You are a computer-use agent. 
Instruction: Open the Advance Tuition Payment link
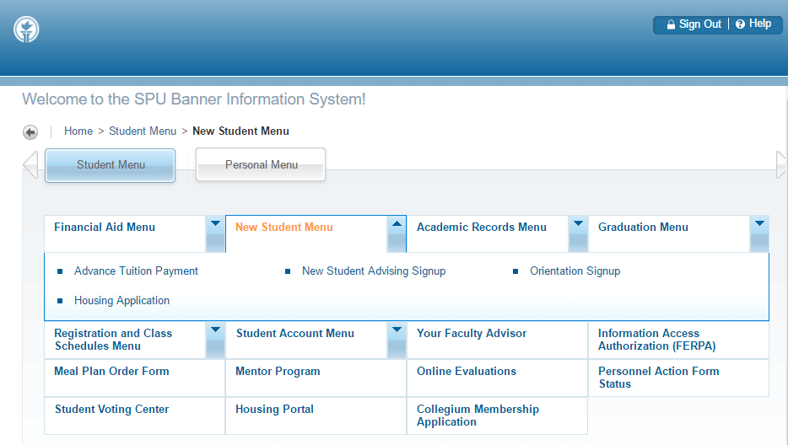coord(136,271)
